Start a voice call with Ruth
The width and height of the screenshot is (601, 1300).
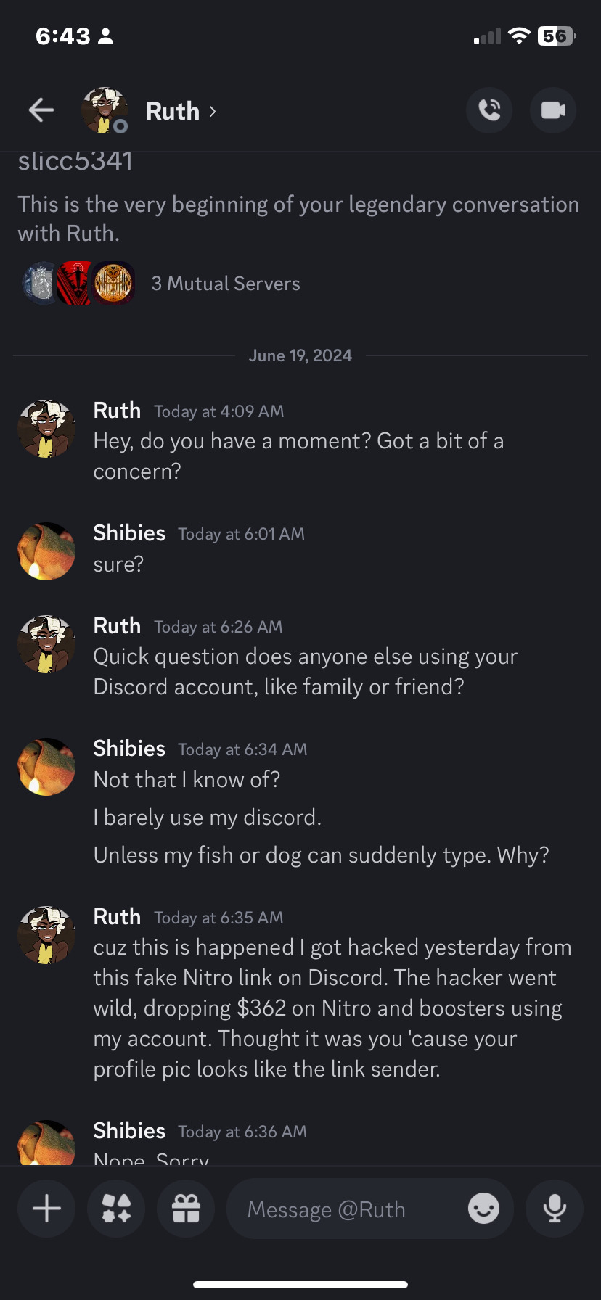pyautogui.click(x=489, y=110)
